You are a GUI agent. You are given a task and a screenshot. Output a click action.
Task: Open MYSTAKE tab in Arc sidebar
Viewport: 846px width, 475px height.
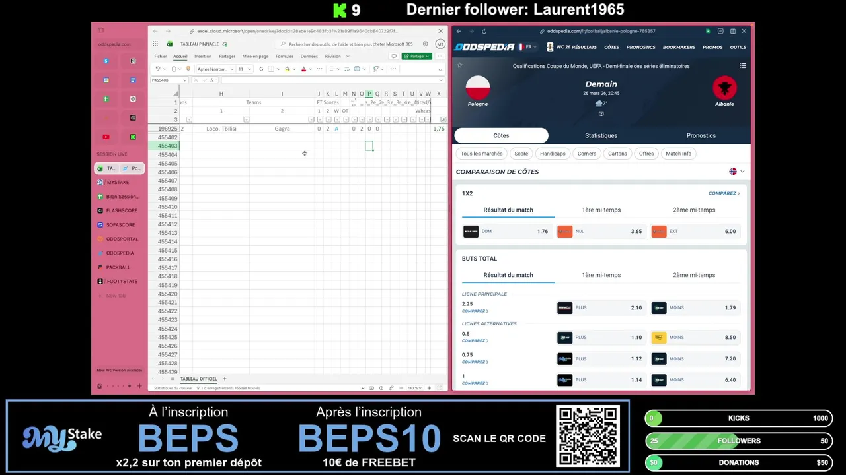[119, 182]
